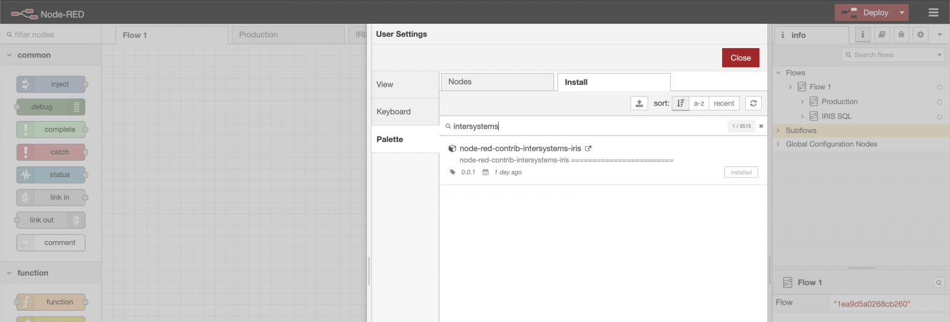Sort modules by recent
The image size is (950, 322).
click(x=724, y=103)
